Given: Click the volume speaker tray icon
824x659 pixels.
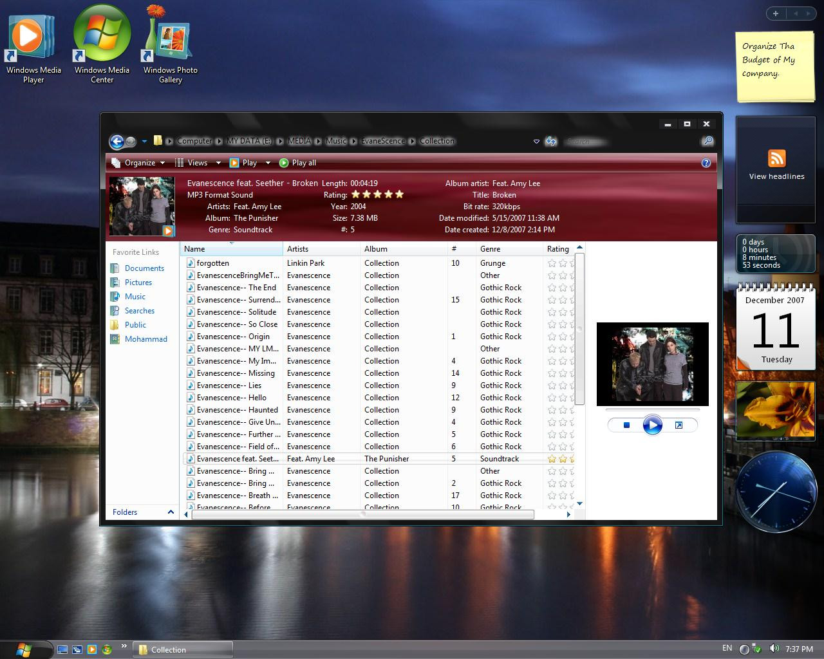Looking at the screenshot, I should pos(774,649).
